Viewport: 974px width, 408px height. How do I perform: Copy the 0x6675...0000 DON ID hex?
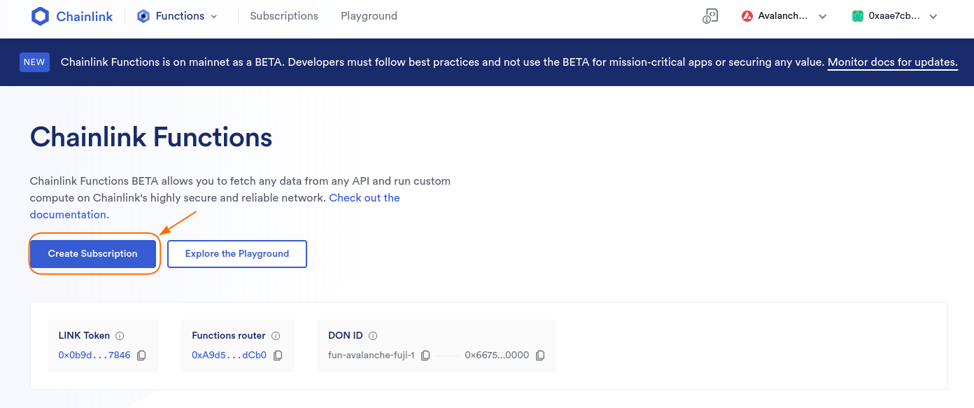pyautogui.click(x=540, y=356)
